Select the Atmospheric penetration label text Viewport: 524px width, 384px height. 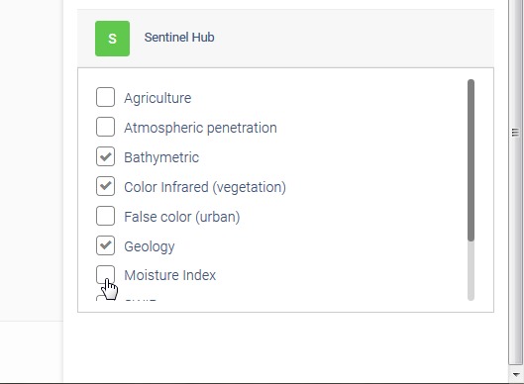pyautogui.click(x=200, y=128)
